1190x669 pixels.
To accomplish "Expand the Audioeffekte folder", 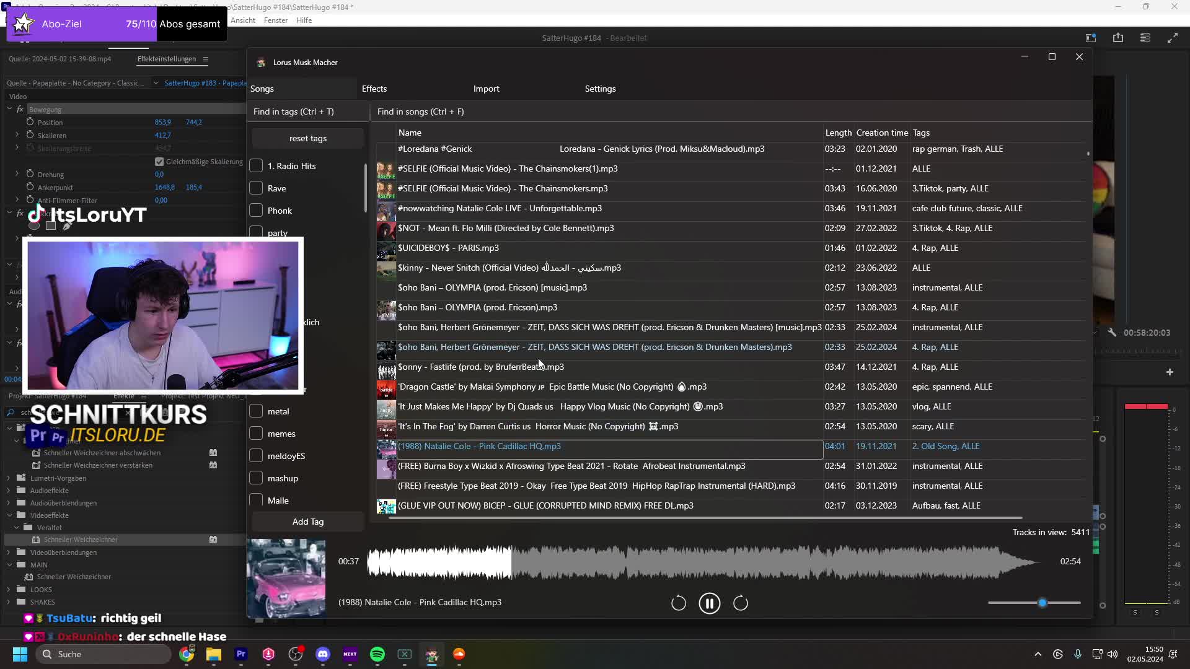I will click(x=9, y=491).
